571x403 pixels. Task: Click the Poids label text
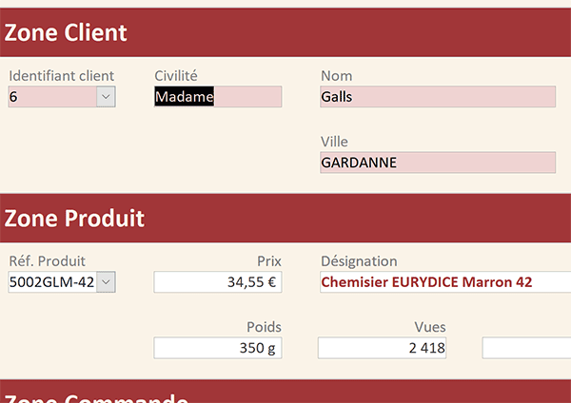pos(264,327)
